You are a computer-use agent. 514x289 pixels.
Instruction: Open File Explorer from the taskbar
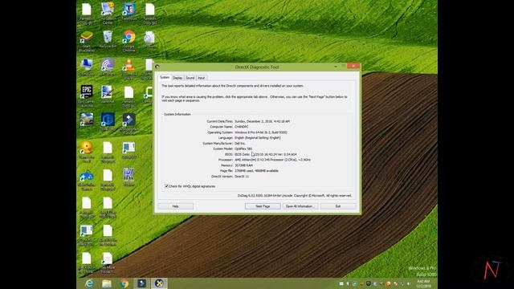[x=107, y=283]
